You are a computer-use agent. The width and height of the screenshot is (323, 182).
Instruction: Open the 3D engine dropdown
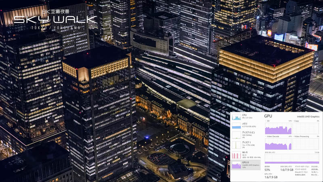(267, 121)
